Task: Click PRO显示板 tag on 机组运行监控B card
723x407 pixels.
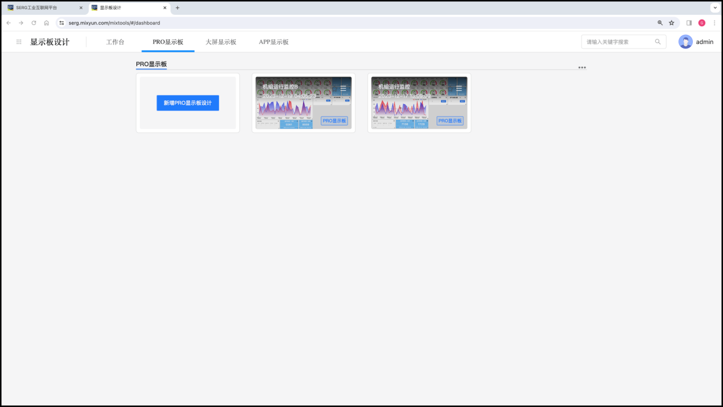Action: point(334,121)
